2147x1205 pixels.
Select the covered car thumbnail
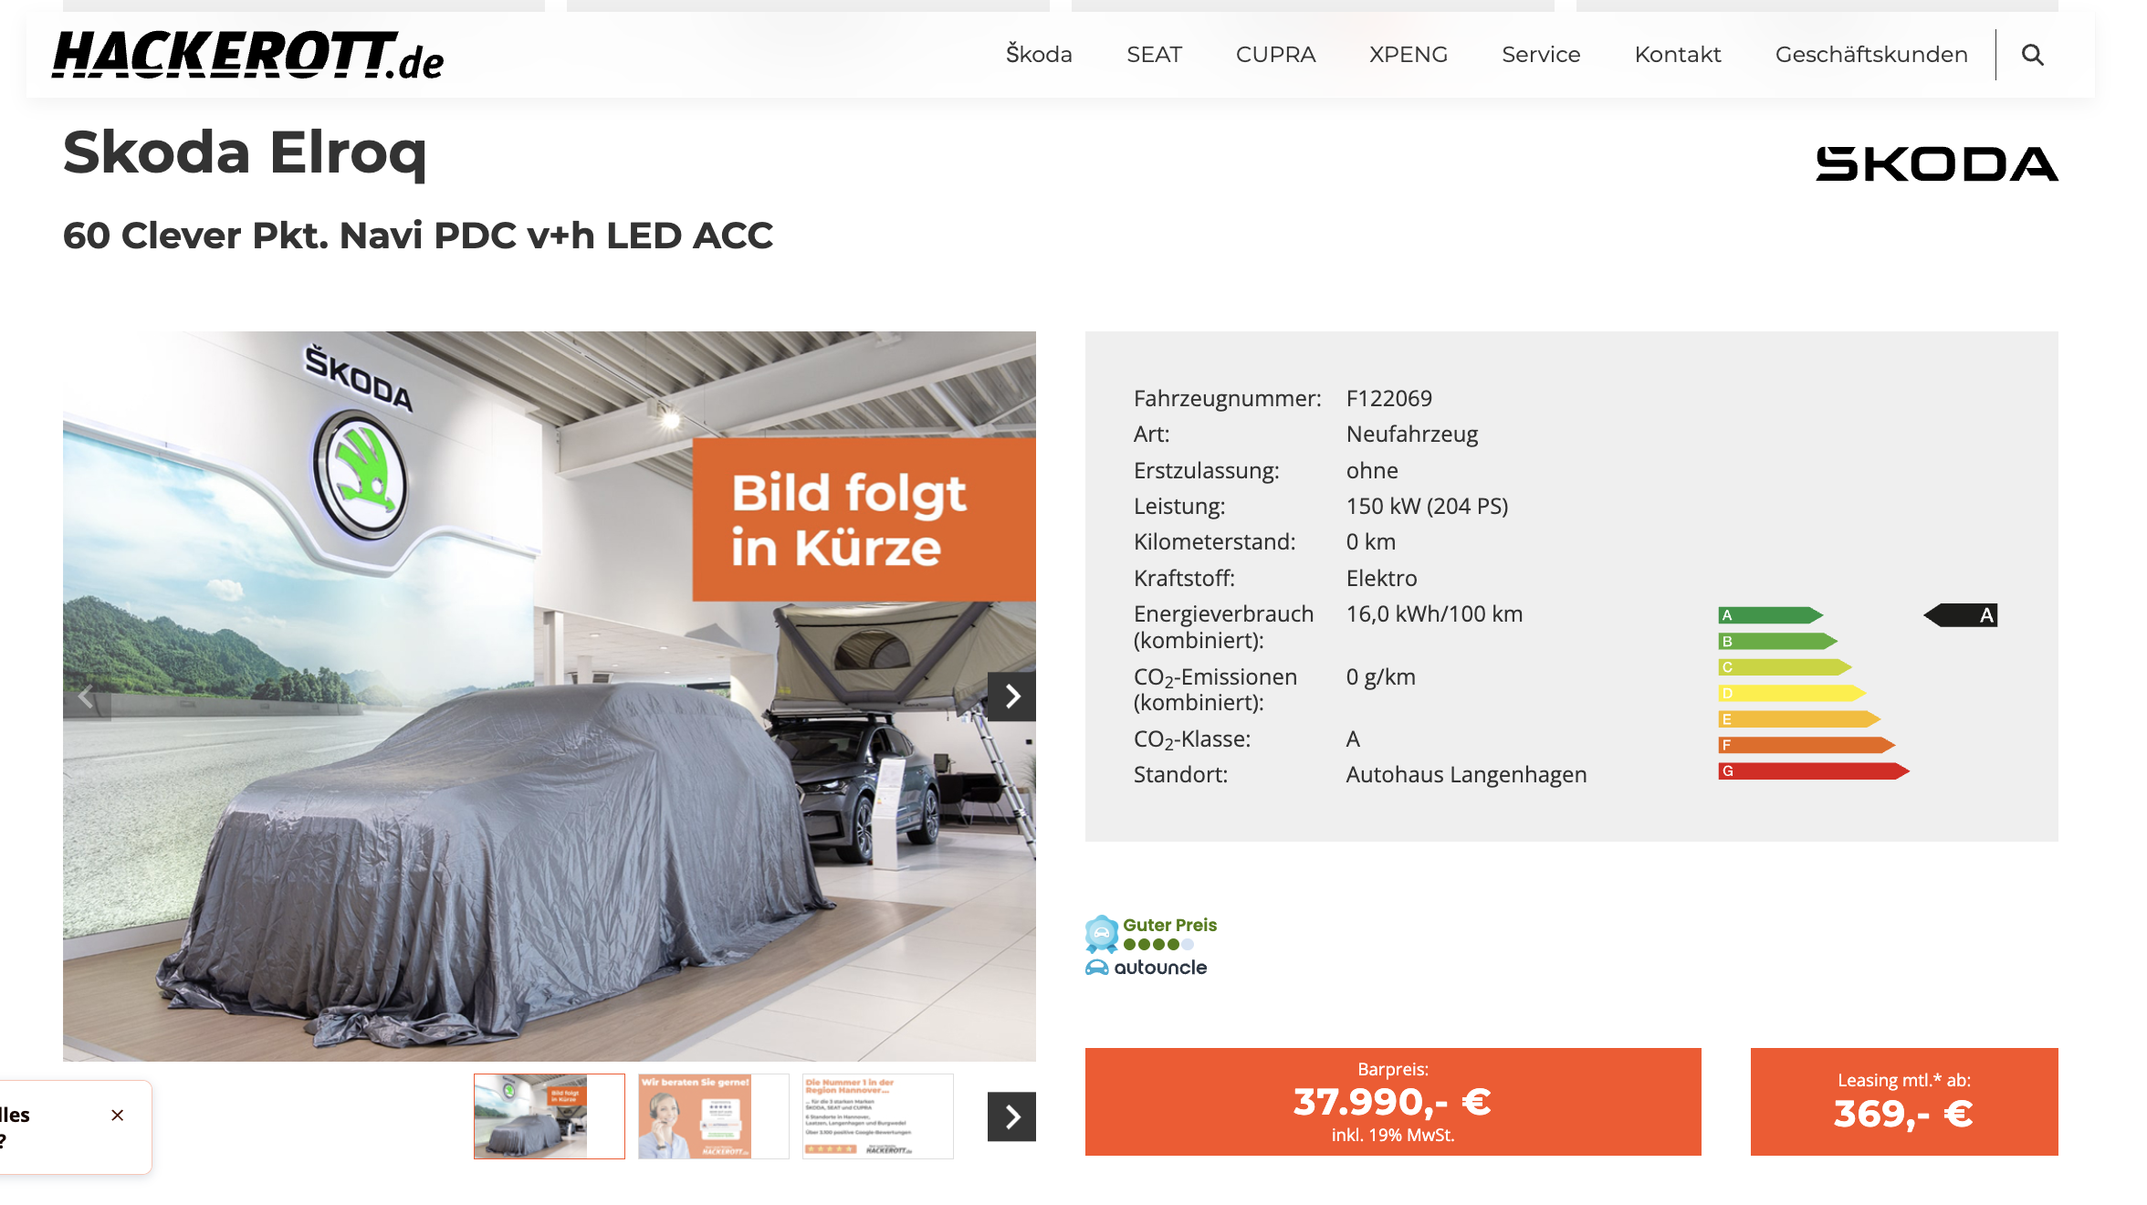[549, 1116]
